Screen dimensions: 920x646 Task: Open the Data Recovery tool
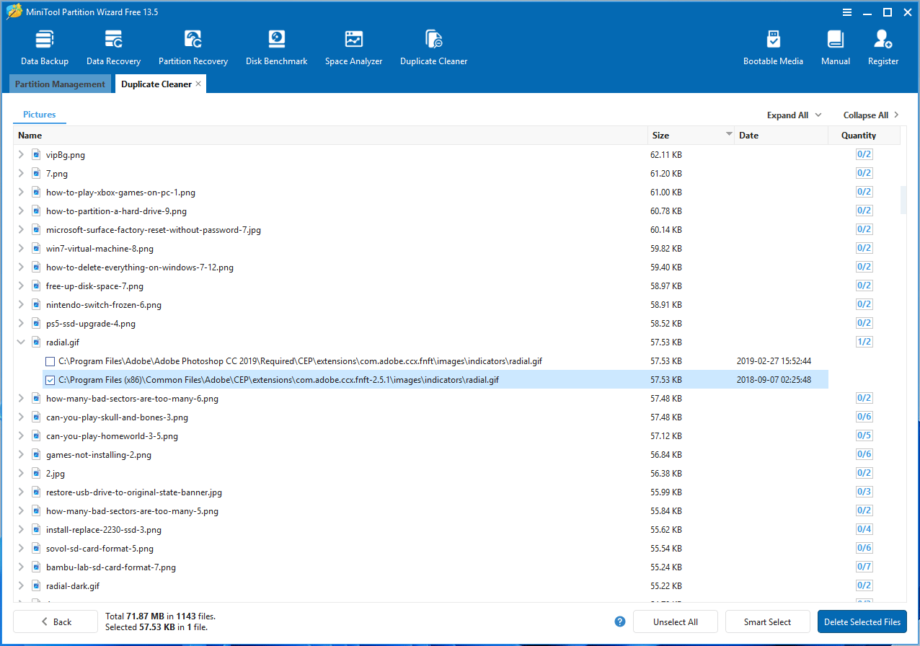pos(112,45)
